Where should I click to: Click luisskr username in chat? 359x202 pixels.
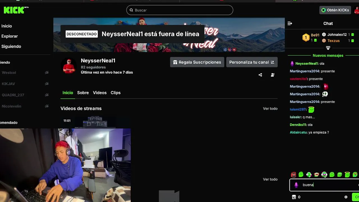(x=296, y=117)
